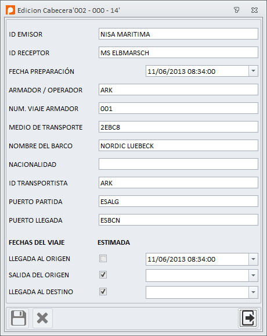Open the FECHA PREPARACIÓN date dropdown
Image resolution: width=267 pixels, height=336 pixels.
pyautogui.click(x=253, y=71)
